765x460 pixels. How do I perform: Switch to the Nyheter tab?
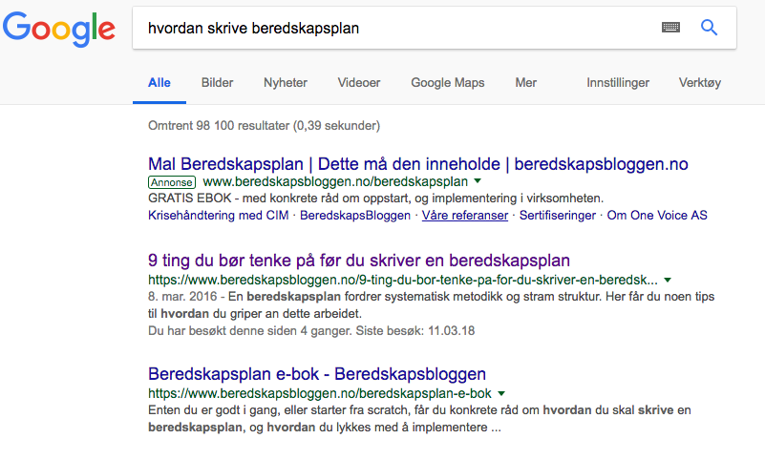286,83
